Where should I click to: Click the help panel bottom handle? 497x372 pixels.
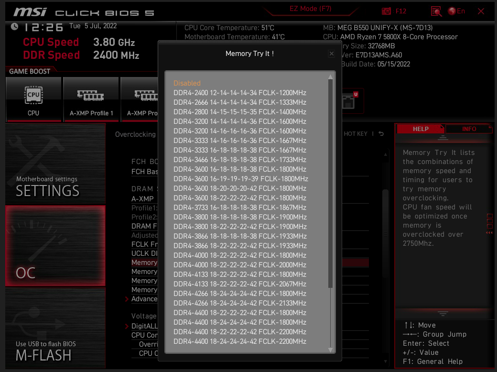point(443,314)
